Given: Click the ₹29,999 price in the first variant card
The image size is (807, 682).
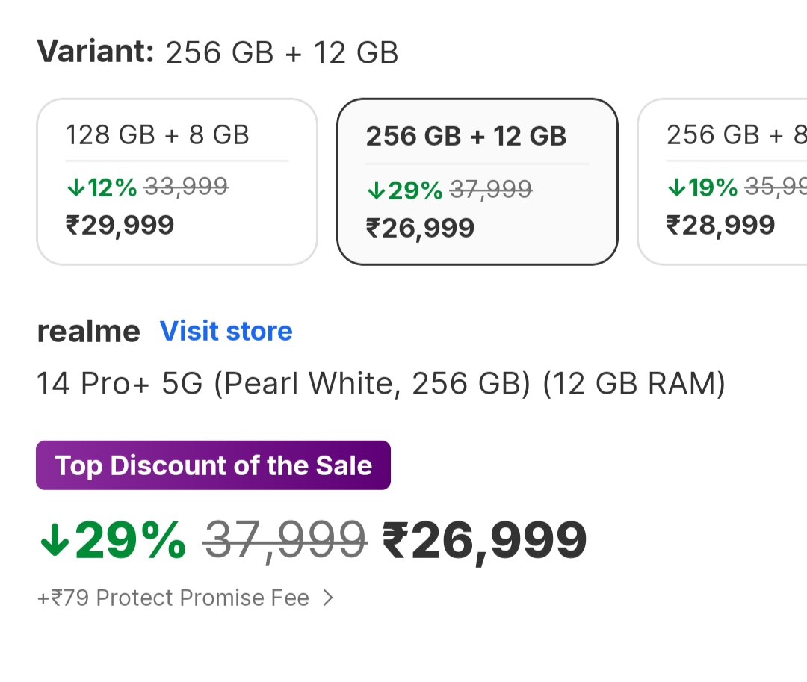Looking at the screenshot, I should click(120, 225).
